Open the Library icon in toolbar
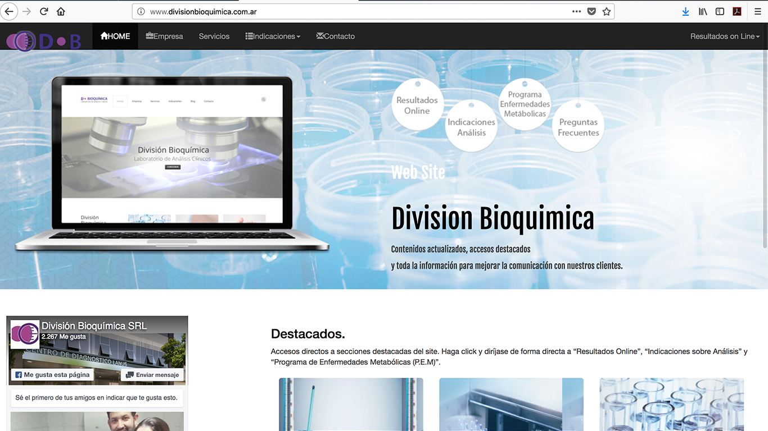Viewport: 768px width, 431px height. tap(703, 11)
